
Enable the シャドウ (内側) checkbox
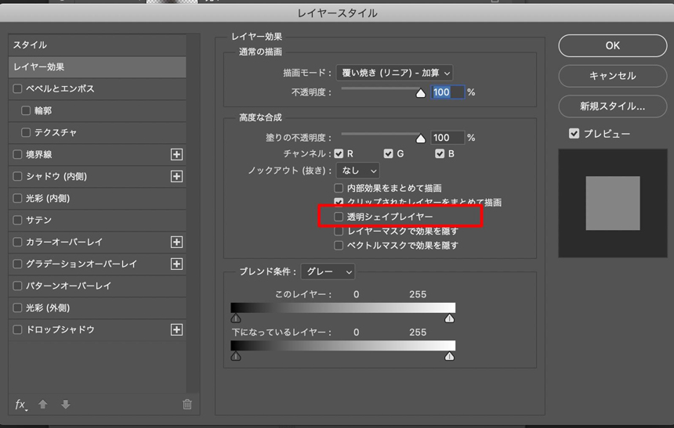click(x=17, y=176)
